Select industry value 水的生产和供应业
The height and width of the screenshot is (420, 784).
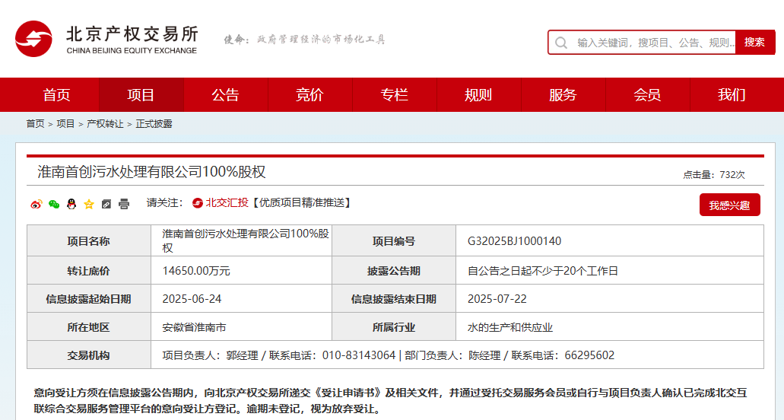point(510,327)
